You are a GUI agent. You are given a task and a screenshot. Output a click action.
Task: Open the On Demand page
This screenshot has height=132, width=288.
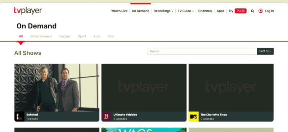pyautogui.click(x=140, y=11)
